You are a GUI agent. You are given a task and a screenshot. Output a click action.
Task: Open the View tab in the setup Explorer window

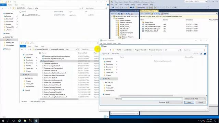coord(23,5)
